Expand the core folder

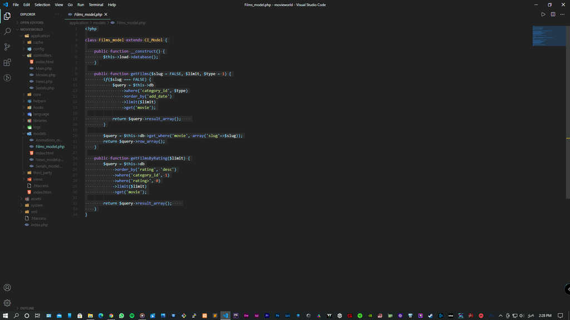(37, 94)
